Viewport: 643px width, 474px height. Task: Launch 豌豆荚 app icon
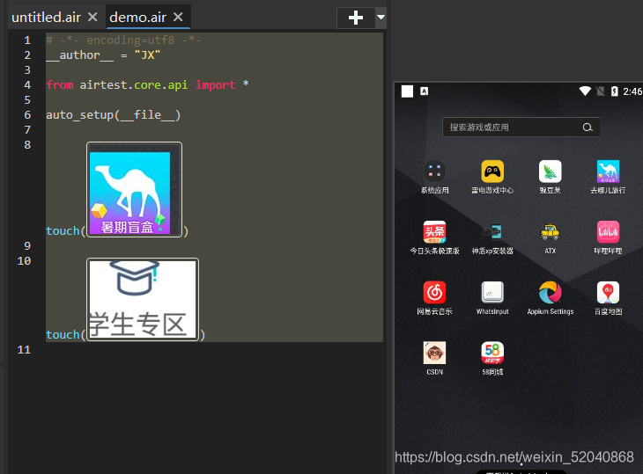[550, 171]
